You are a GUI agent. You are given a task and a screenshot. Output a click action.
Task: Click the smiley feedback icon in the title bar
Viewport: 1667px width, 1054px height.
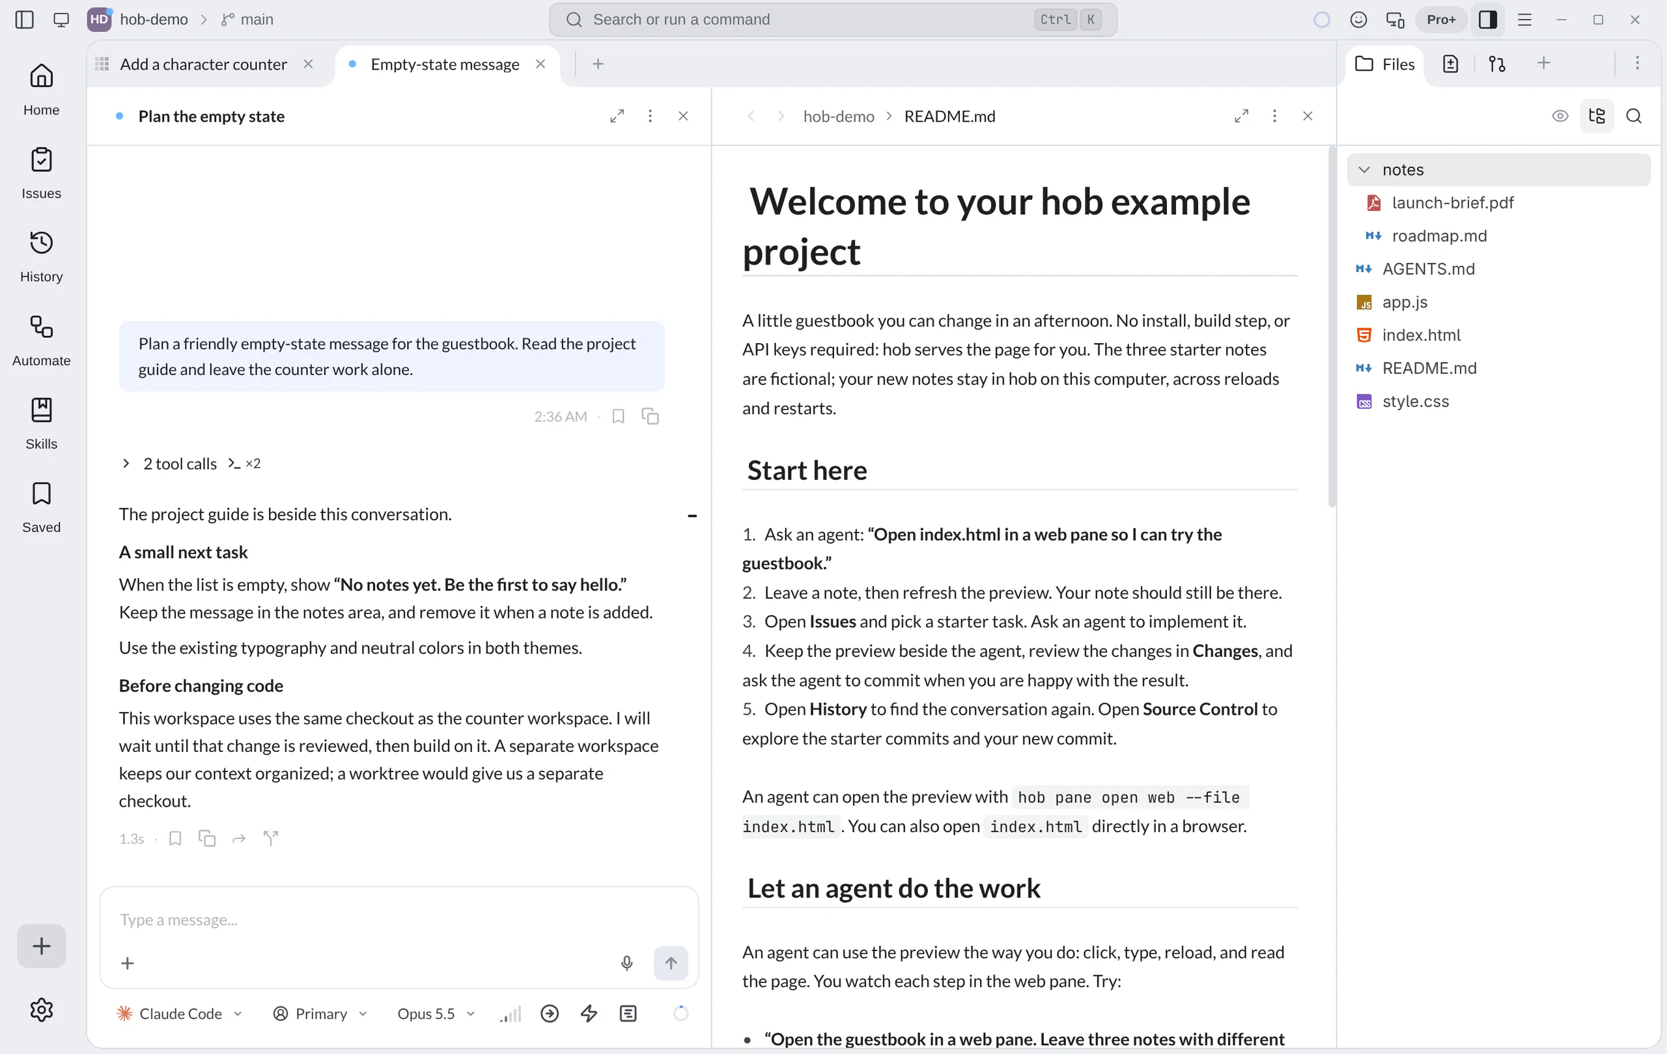1358,20
